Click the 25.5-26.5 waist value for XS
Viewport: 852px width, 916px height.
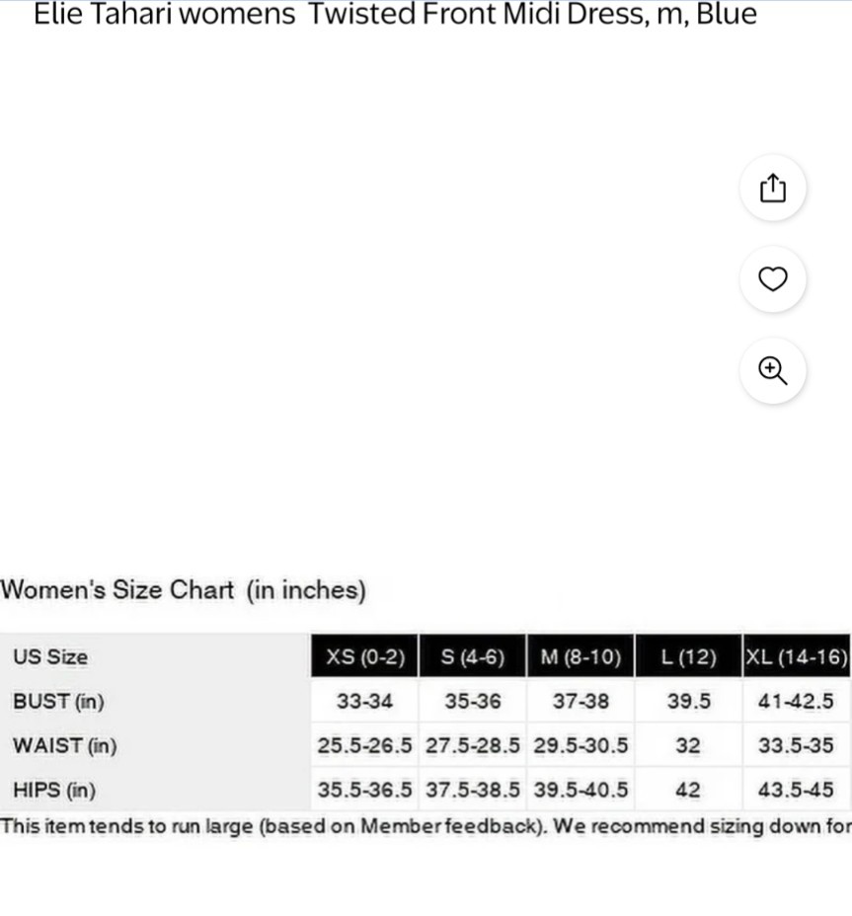coord(364,745)
